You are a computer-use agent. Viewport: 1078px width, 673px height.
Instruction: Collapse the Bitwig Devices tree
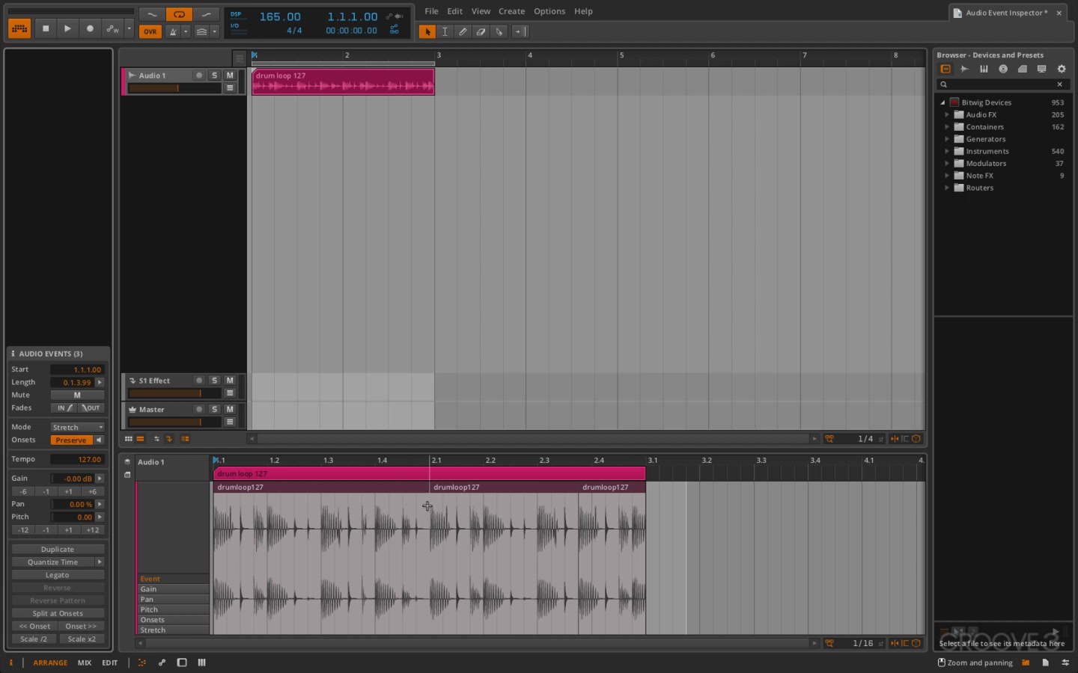coord(943,102)
